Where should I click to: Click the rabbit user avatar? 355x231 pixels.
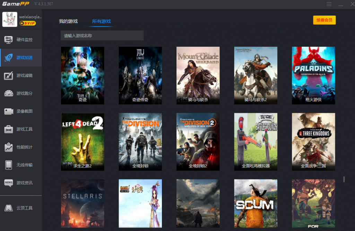(10, 19)
